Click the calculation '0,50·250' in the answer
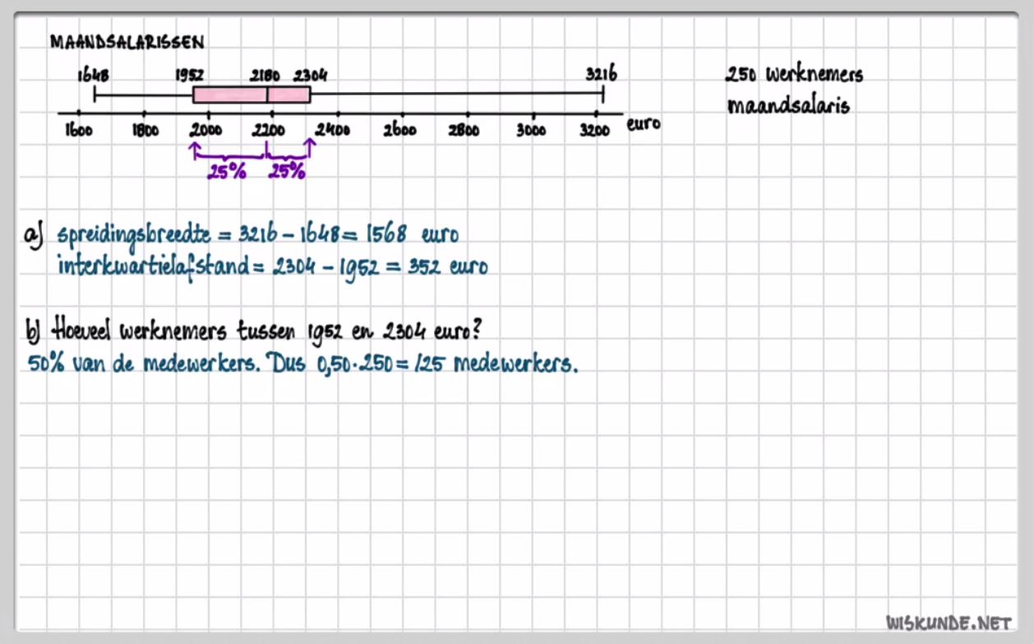The width and height of the screenshot is (1034, 644). (x=357, y=366)
